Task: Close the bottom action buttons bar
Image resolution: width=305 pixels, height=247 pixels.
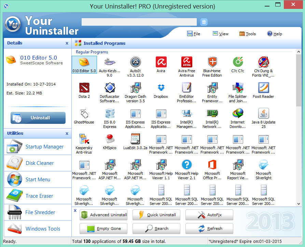Action: (75, 211)
